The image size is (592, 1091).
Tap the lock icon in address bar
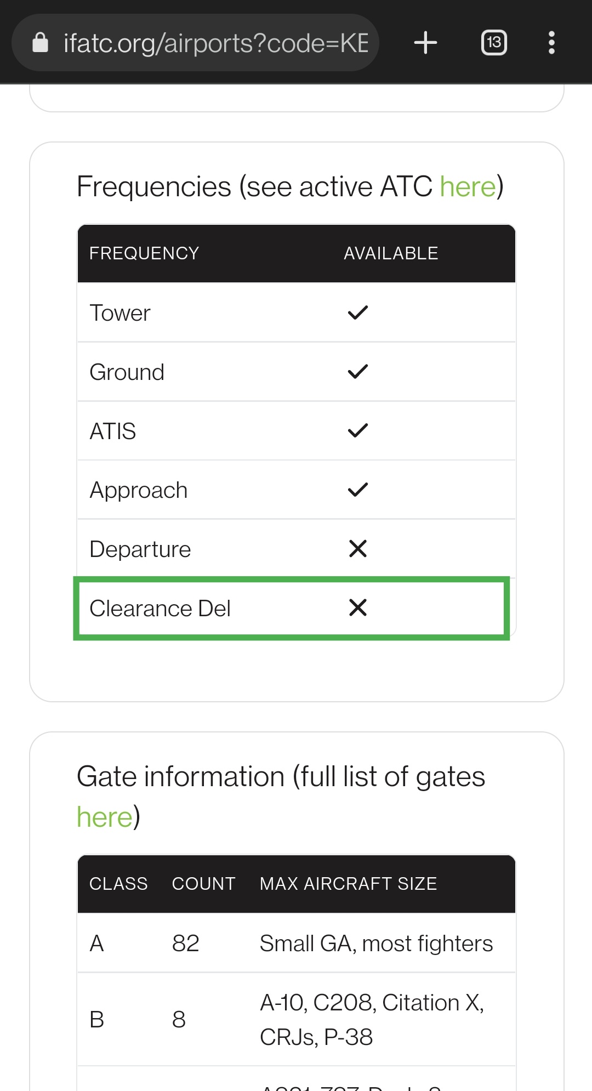(x=41, y=43)
